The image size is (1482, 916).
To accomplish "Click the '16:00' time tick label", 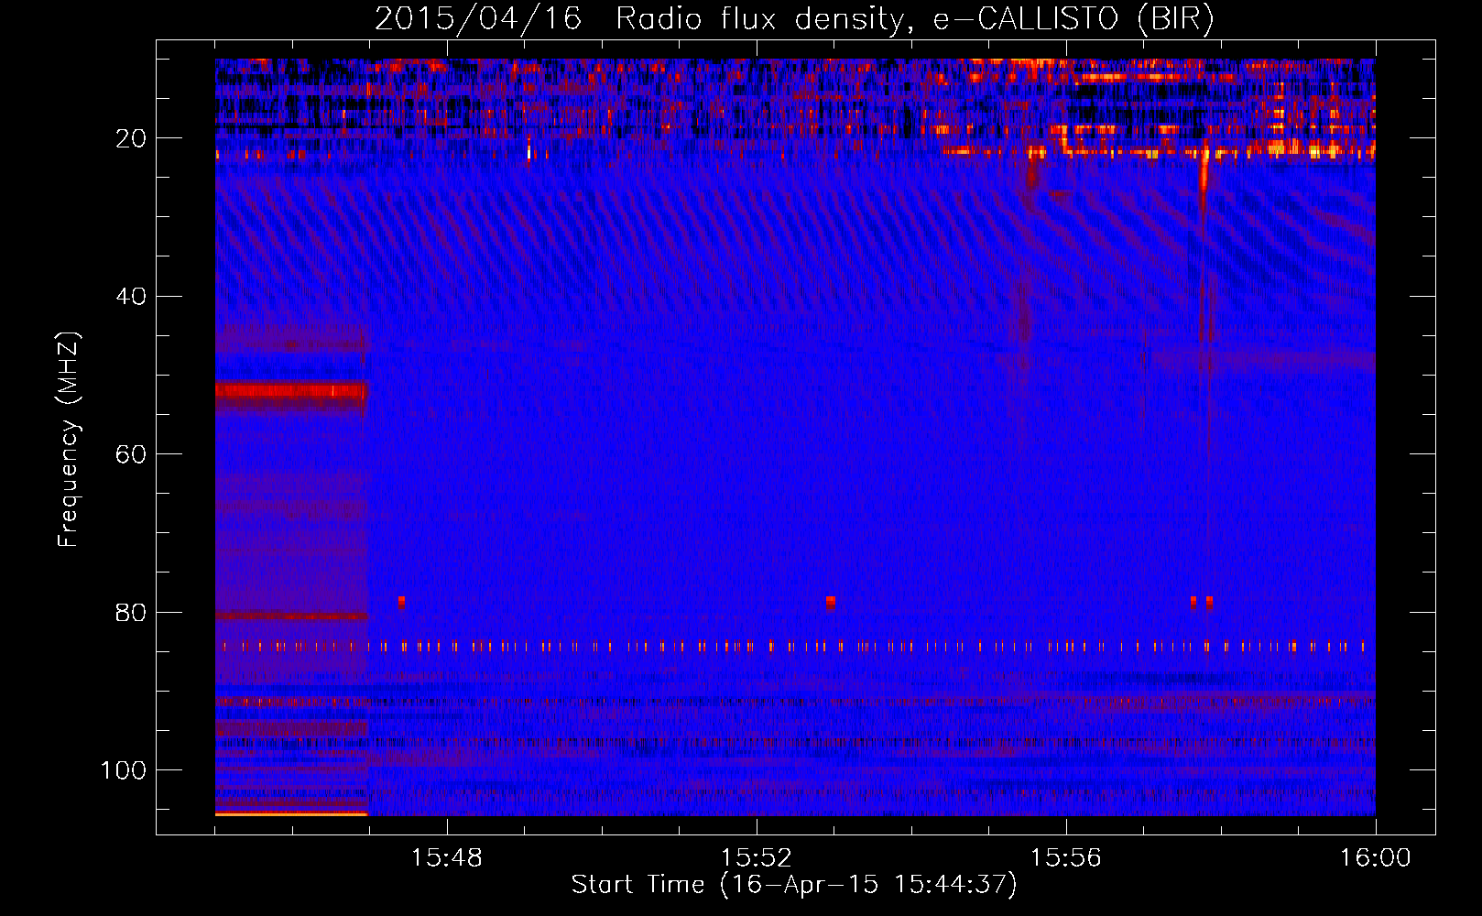I will (x=1375, y=858).
